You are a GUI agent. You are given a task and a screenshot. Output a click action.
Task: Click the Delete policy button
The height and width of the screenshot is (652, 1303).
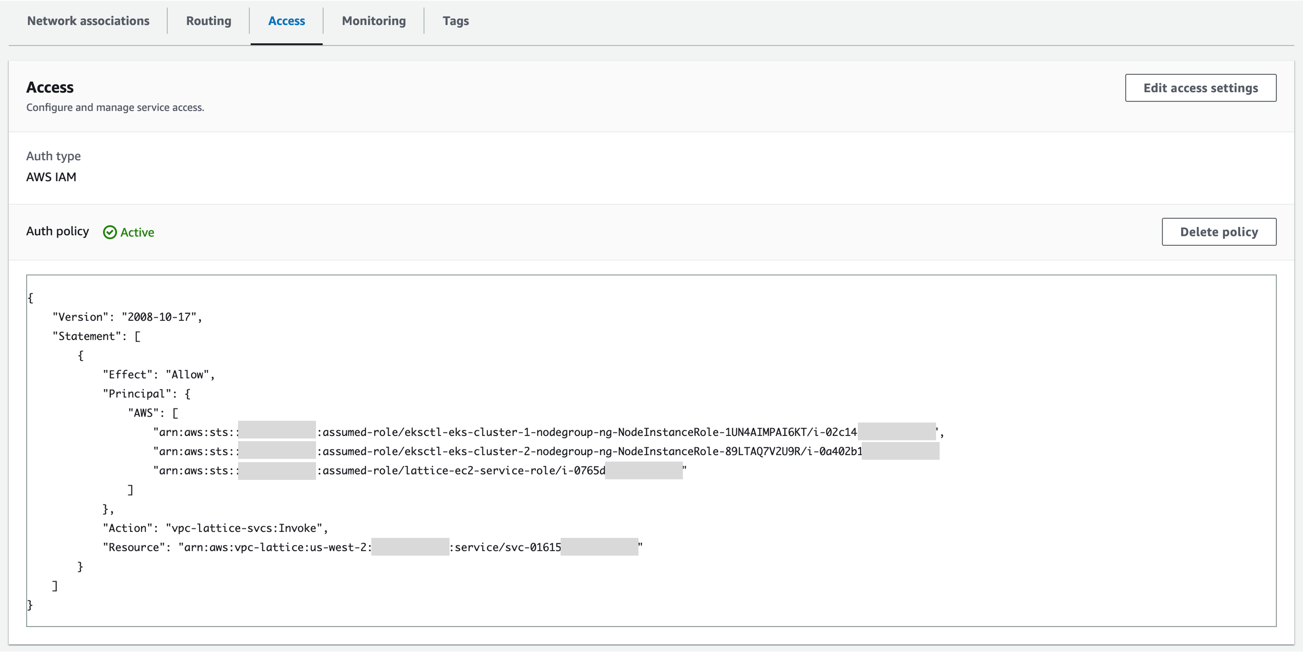(1219, 232)
